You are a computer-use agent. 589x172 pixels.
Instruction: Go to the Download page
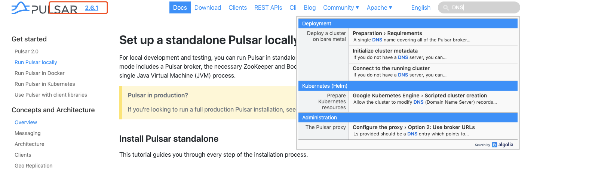pos(208,7)
